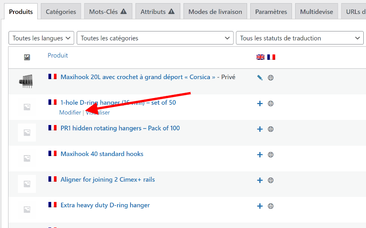Screen dimensions: 366x228
Task: Open the Maxihook 20L product thumbnail
Action: 26,81
